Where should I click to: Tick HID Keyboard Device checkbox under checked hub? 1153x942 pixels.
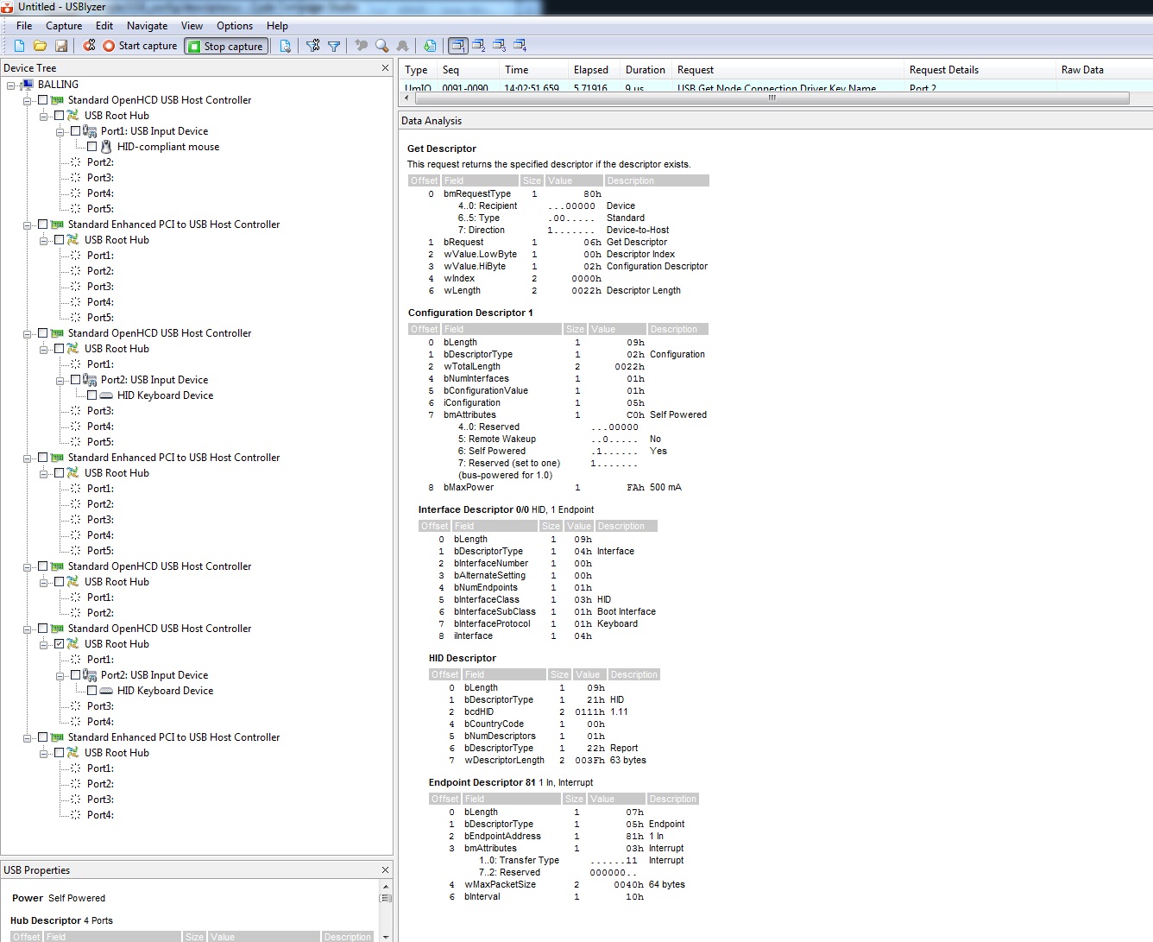pyautogui.click(x=92, y=691)
